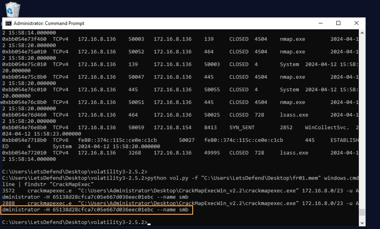The width and height of the screenshot is (380, 229).
Task: Click the destination port 8413
Action: coord(211,128)
